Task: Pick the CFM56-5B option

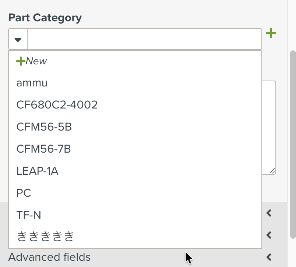Action: coord(135,127)
